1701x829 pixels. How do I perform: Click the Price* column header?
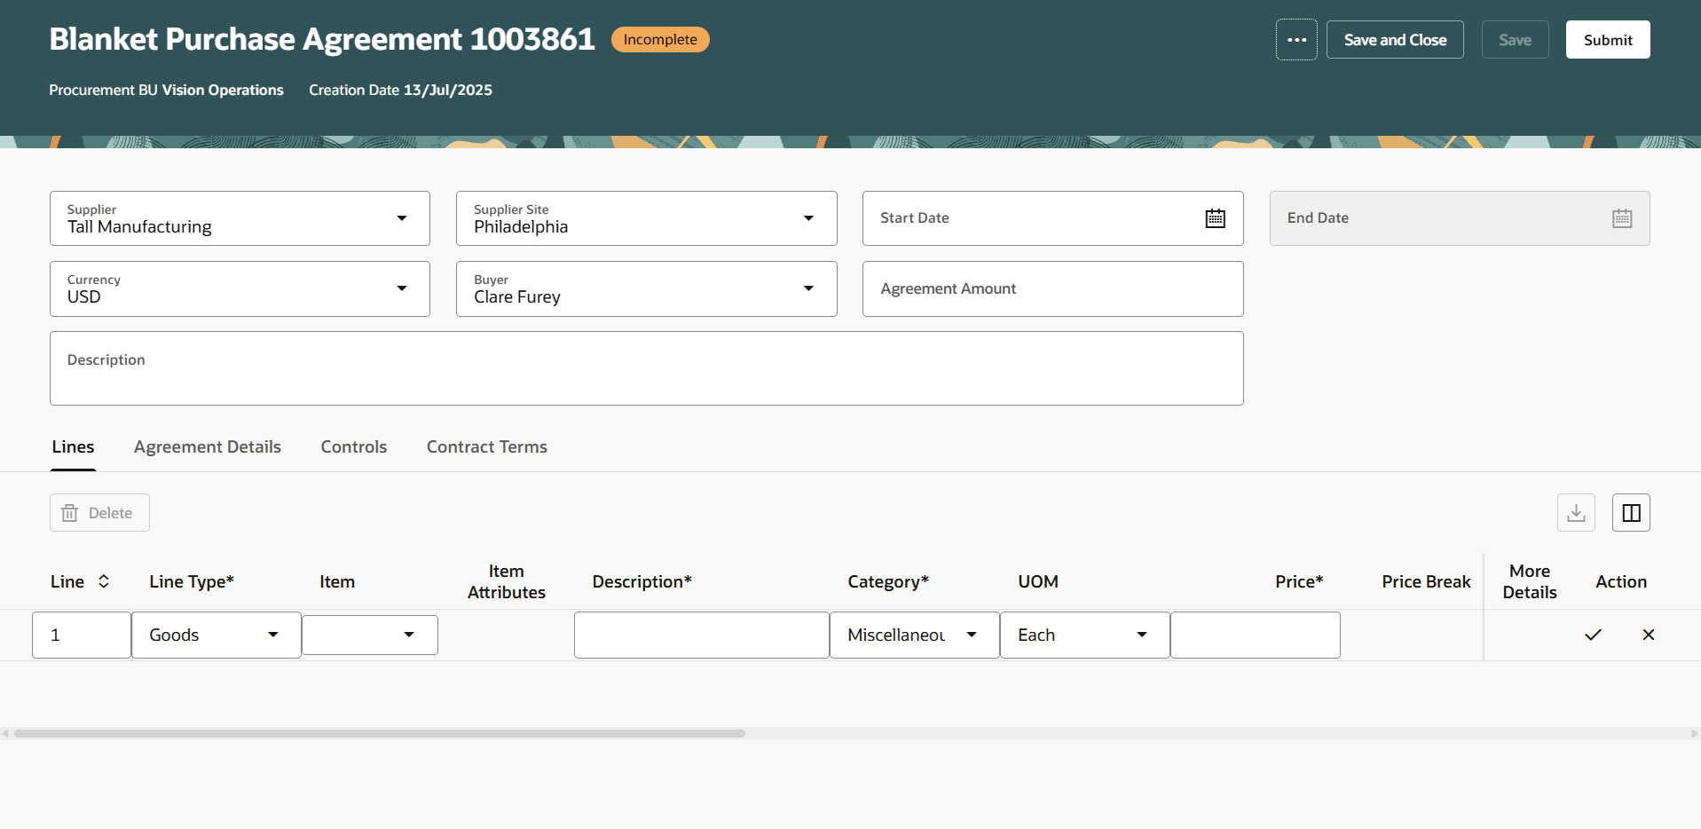click(1299, 581)
